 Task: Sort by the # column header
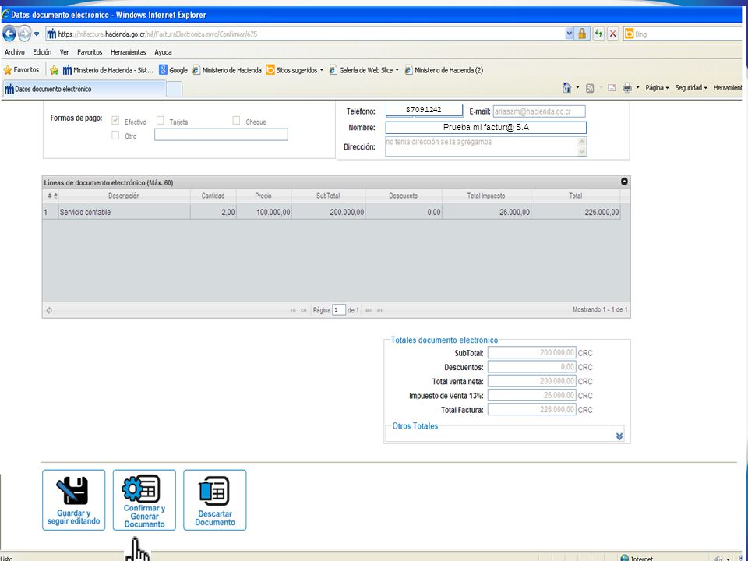[52, 196]
